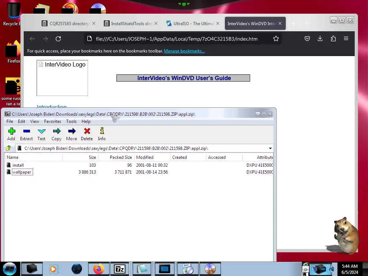
Task: Open Firefox from the taskbar
Action: click(98, 269)
